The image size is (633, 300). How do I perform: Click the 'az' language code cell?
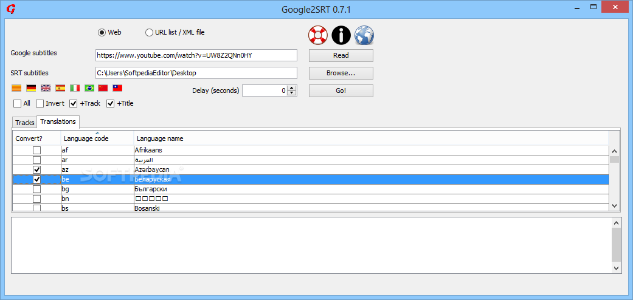(x=97, y=169)
